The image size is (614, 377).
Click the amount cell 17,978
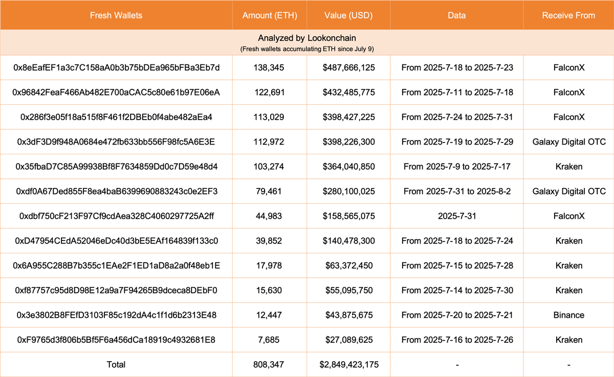coord(269,266)
